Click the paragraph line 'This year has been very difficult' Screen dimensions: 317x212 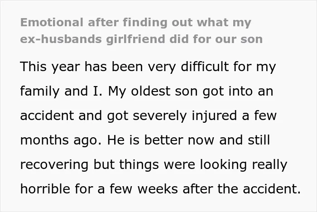coord(148,67)
